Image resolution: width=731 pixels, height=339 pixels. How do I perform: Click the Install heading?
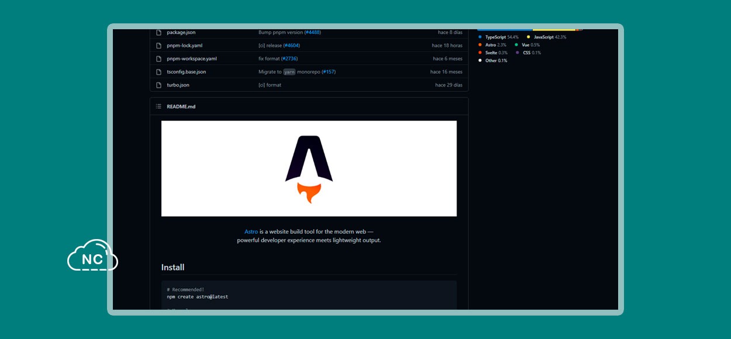coord(173,267)
